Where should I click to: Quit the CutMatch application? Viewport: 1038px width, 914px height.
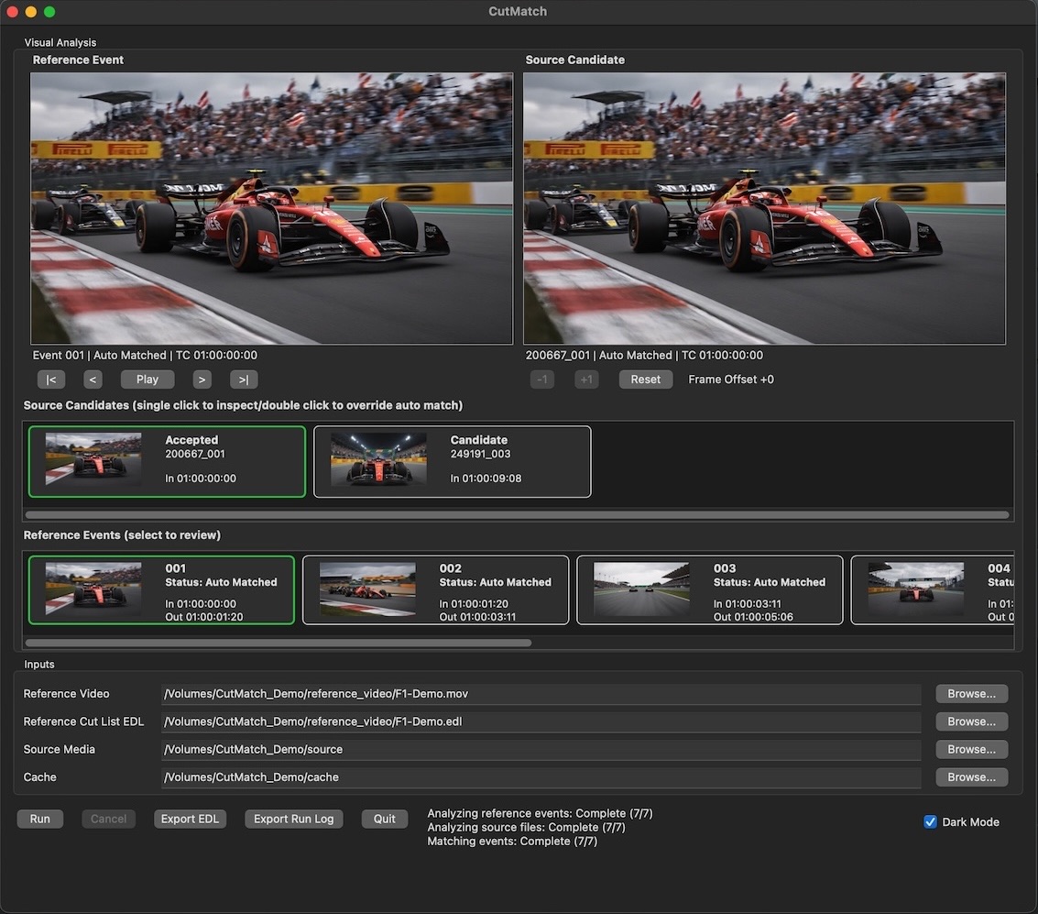(x=385, y=819)
